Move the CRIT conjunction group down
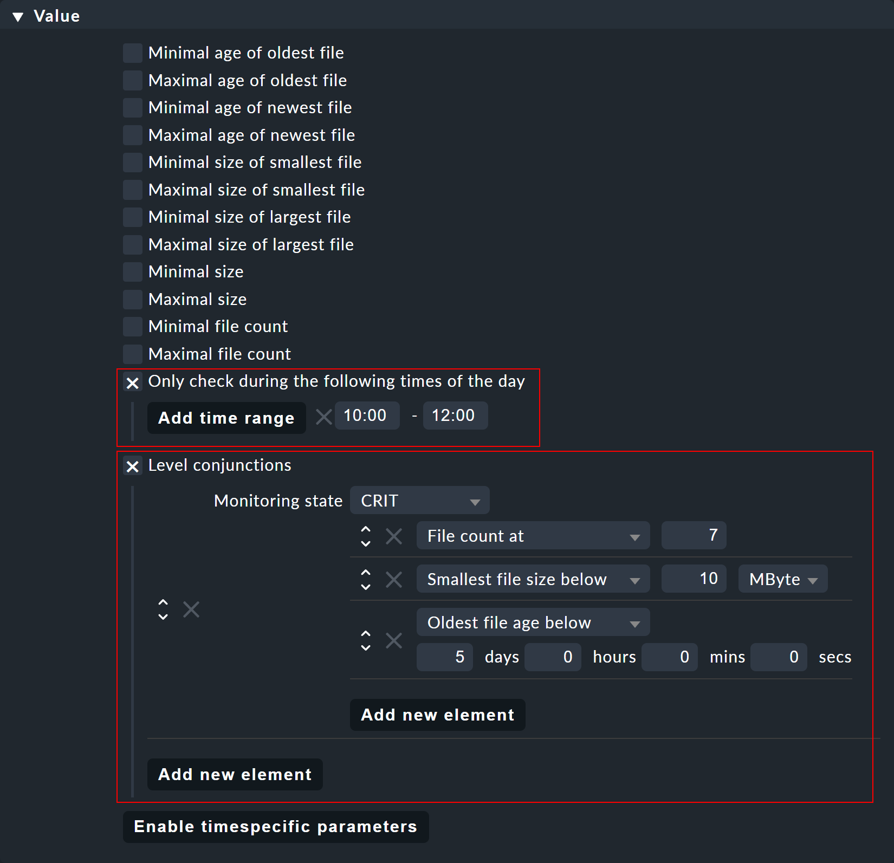894x863 pixels. [x=163, y=617]
